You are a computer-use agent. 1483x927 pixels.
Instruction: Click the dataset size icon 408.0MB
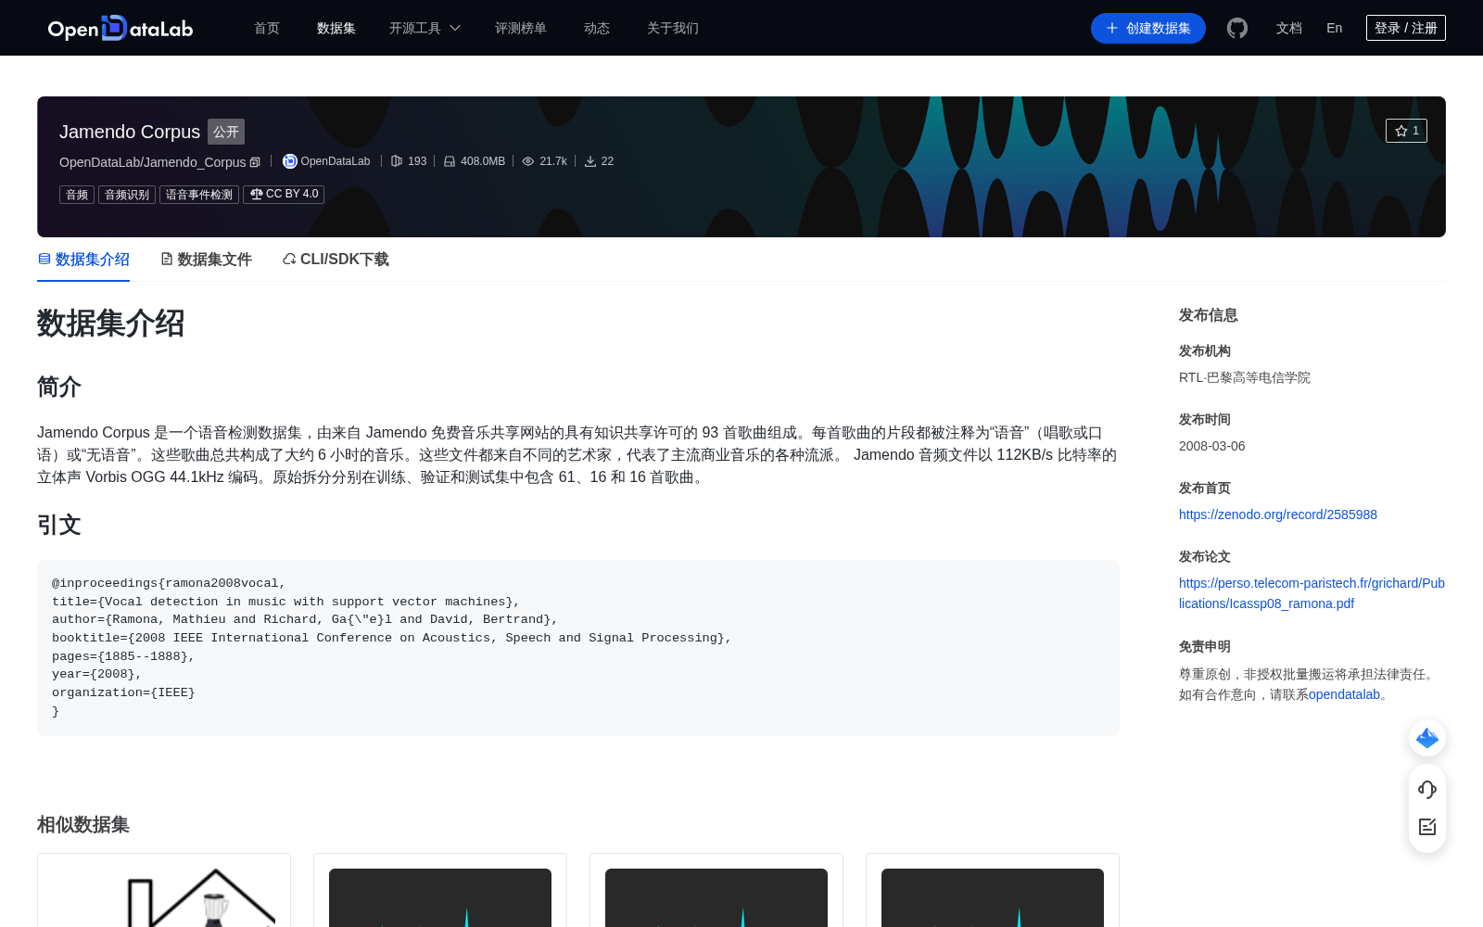coord(450,161)
